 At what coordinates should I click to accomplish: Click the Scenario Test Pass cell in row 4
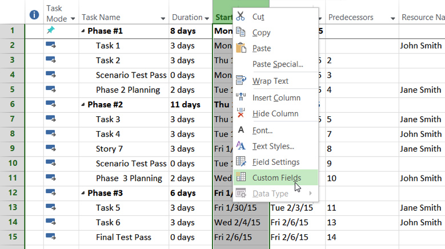pyautogui.click(x=131, y=75)
